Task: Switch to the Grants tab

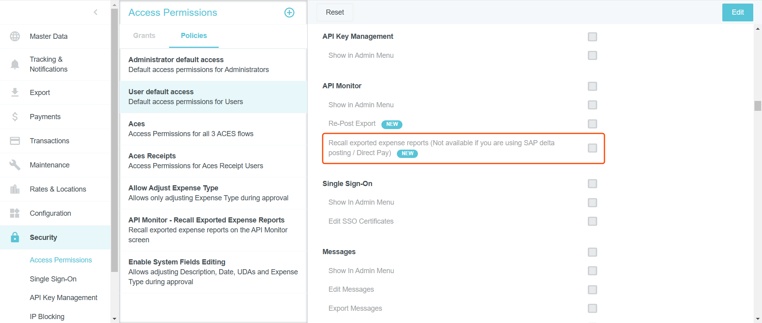Action: [144, 36]
